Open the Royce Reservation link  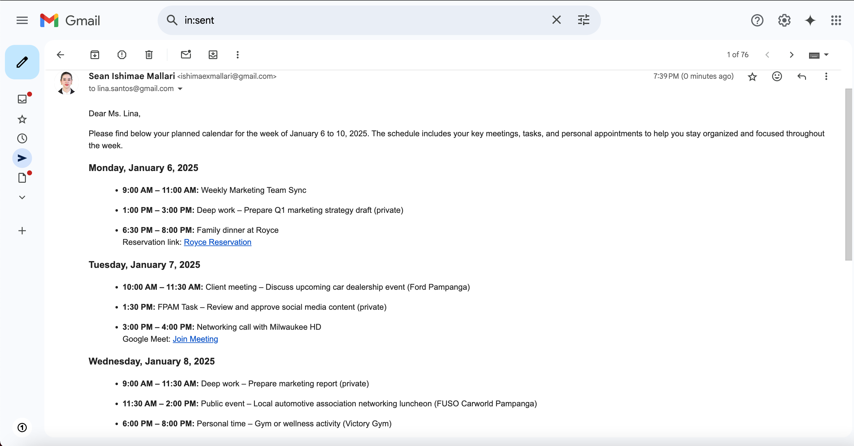click(x=217, y=242)
